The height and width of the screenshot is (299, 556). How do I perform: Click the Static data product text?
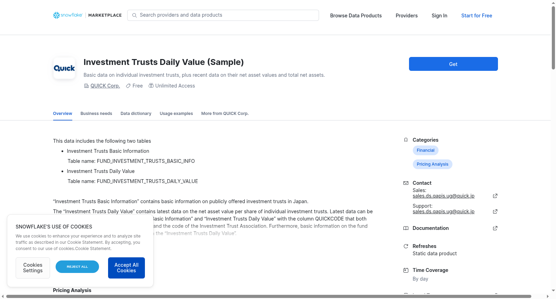pyautogui.click(x=434, y=254)
